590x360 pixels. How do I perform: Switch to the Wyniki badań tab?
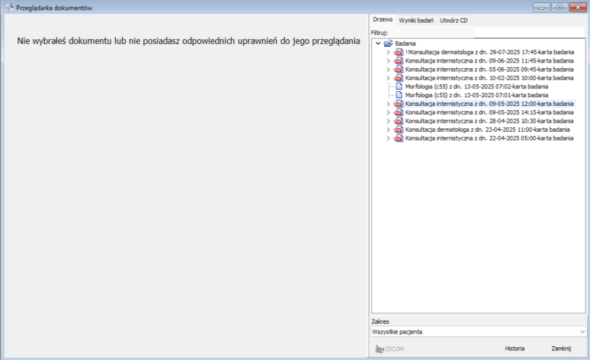[x=416, y=20]
